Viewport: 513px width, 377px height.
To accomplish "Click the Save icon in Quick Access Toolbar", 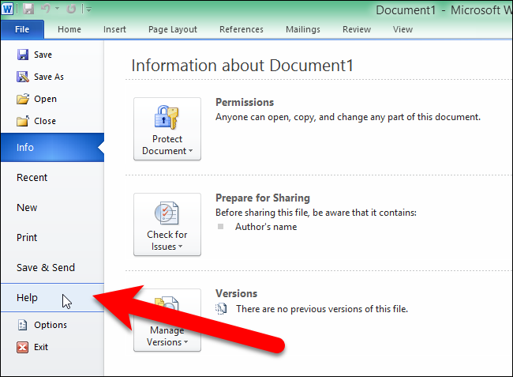I will pyautogui.click(x=29, y=9).
